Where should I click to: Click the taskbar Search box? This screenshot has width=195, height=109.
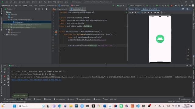[x=32, y=106]
